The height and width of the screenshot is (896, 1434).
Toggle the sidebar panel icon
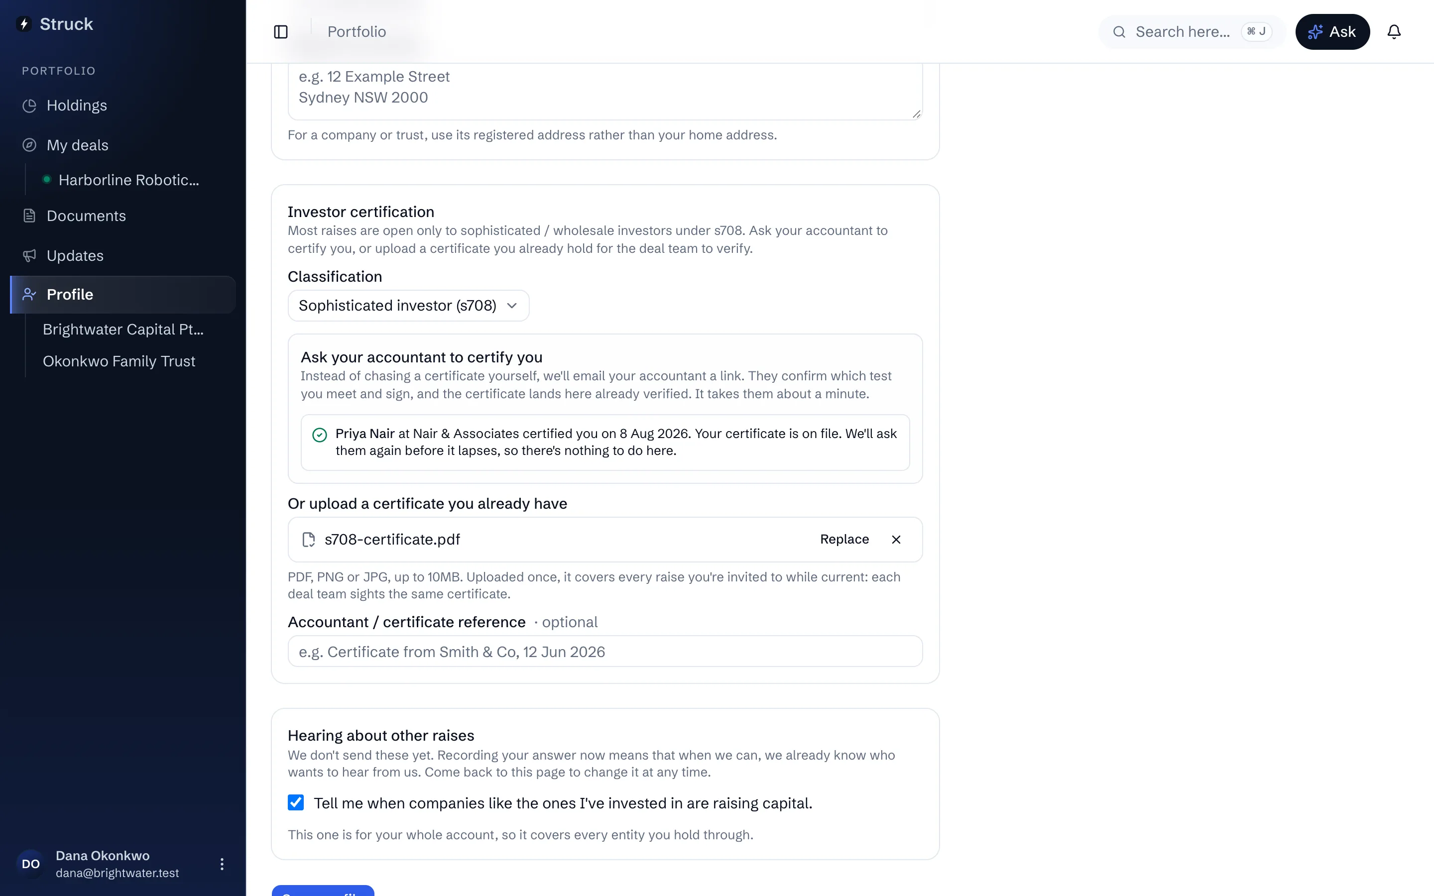coord(281,31)
